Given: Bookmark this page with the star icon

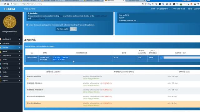Looking at the screenshot, I should 146,4.
